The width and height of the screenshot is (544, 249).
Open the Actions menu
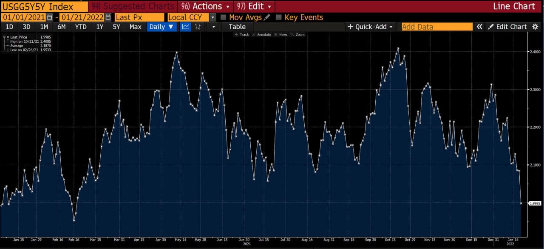click(x=205, y=6)
